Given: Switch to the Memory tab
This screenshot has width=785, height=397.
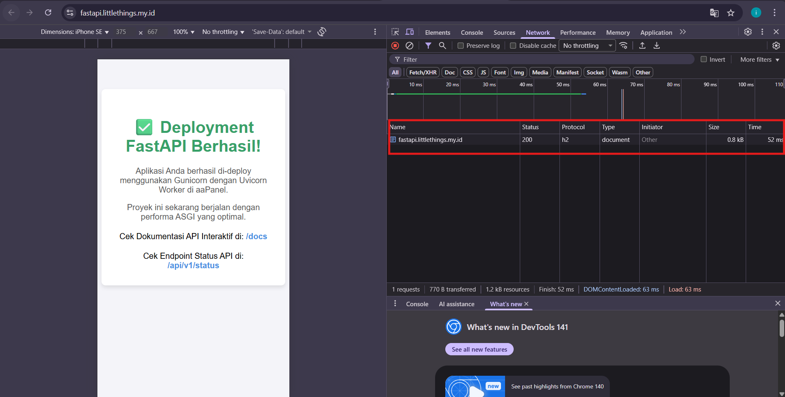Looking at the screenshot, I should pyautogui.click(x=618, y=32).
